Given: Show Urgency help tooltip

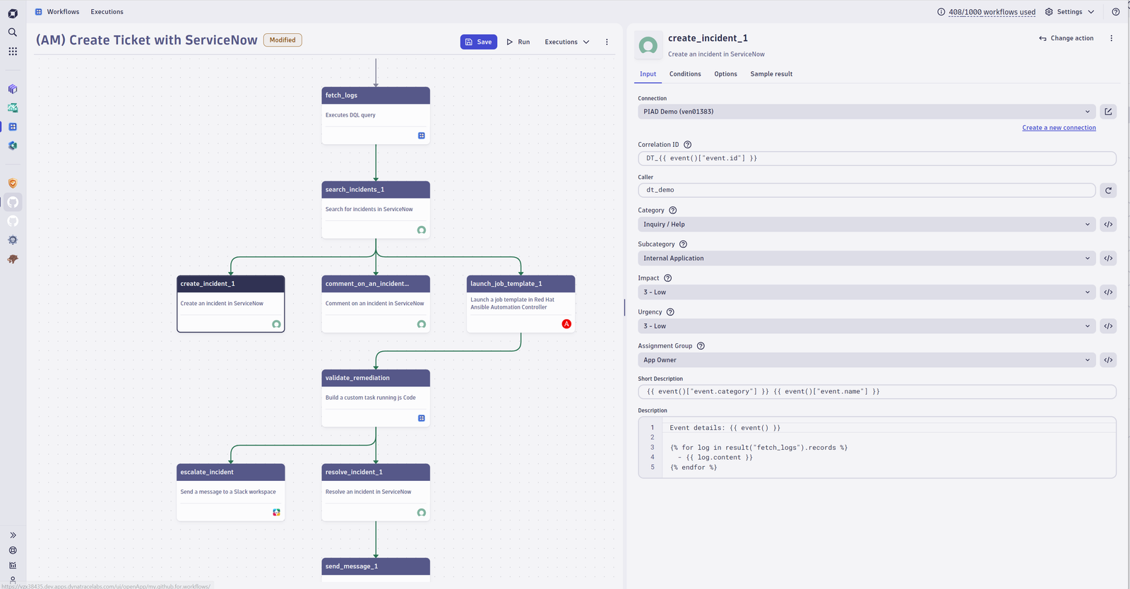Looking at the screenshot, I should (670, 312).
